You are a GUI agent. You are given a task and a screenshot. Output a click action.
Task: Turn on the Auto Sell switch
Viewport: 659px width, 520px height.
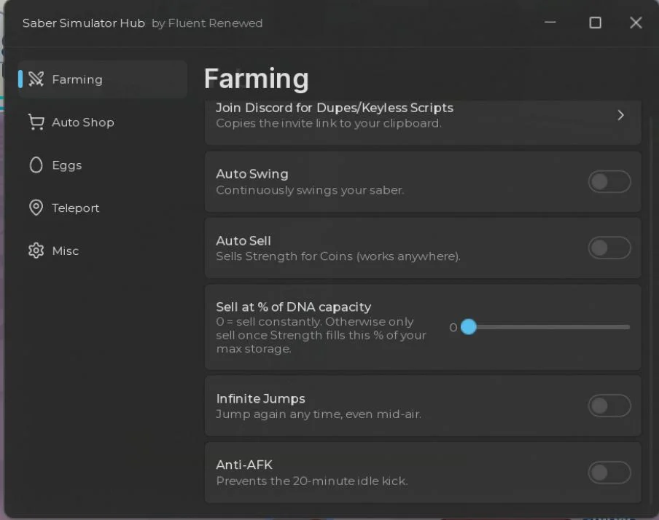[609, 248]
